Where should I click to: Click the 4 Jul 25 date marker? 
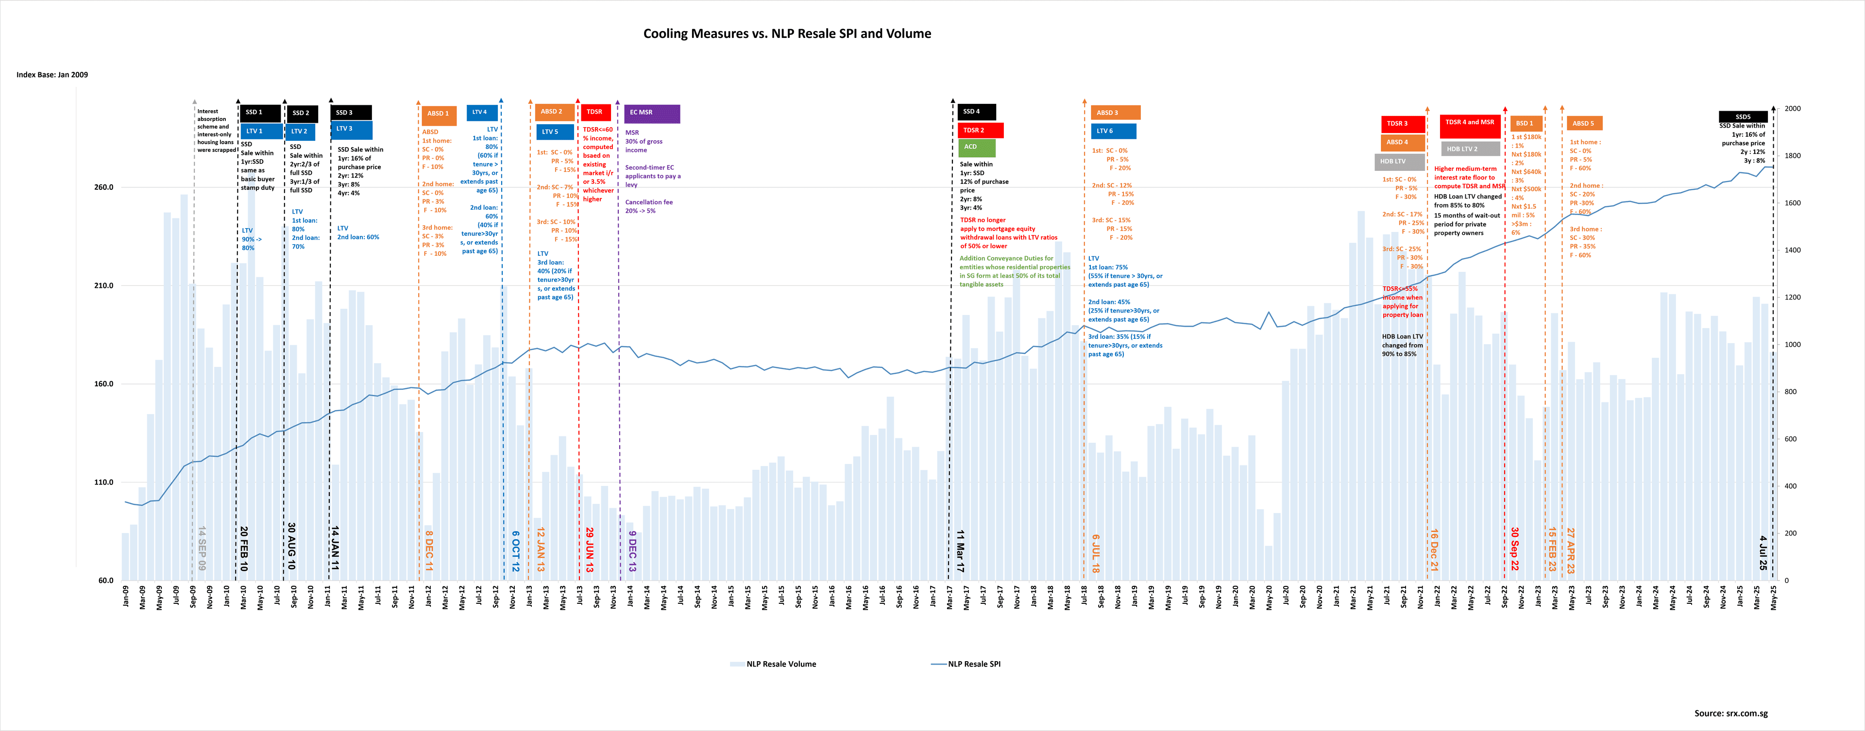(1763, 553)
